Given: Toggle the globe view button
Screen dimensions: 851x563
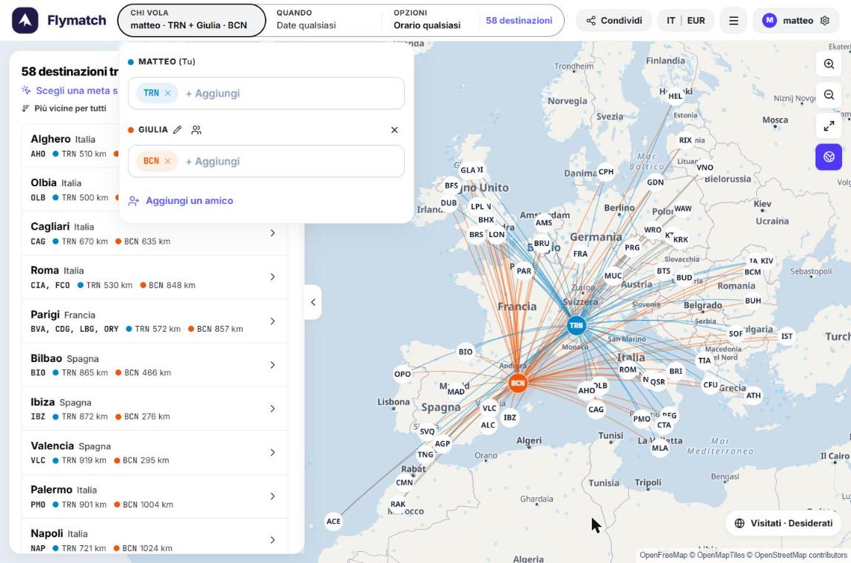Looking at the screenshot, I should point(829,157).
